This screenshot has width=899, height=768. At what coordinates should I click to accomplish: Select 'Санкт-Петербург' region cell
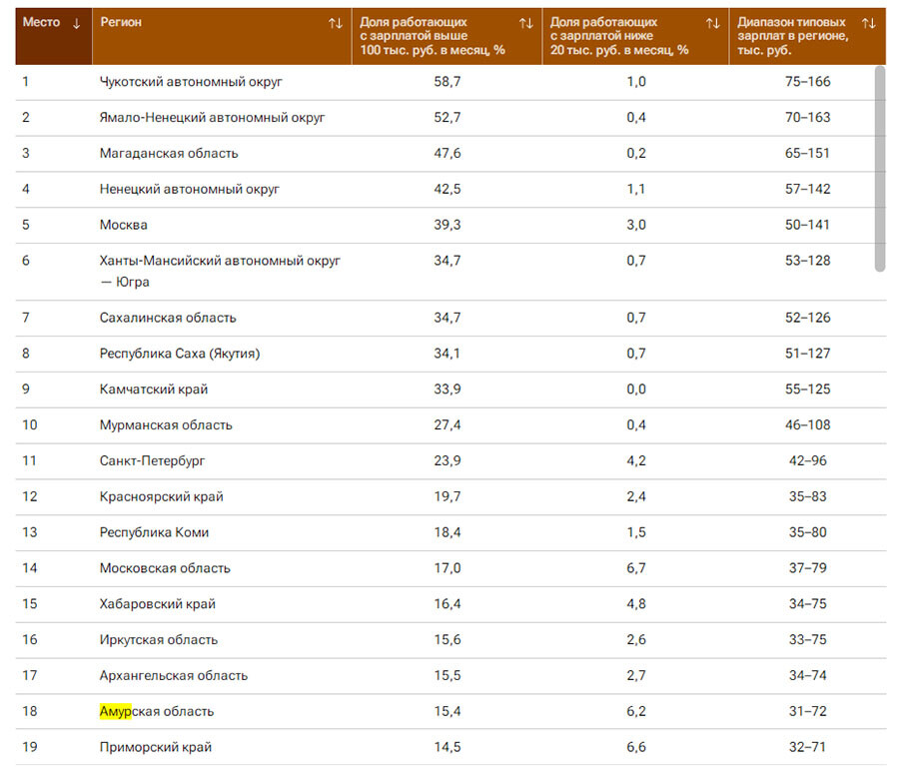click(152, 460)
